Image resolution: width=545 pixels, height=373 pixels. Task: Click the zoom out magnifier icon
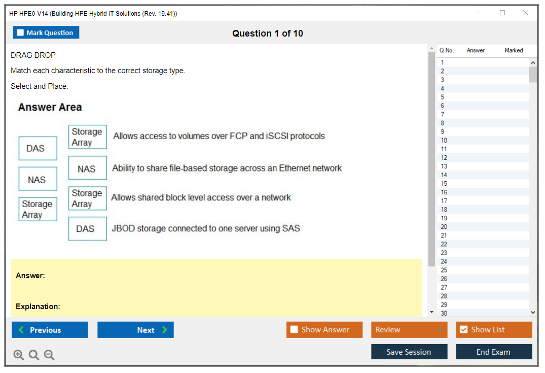(49, 355)
